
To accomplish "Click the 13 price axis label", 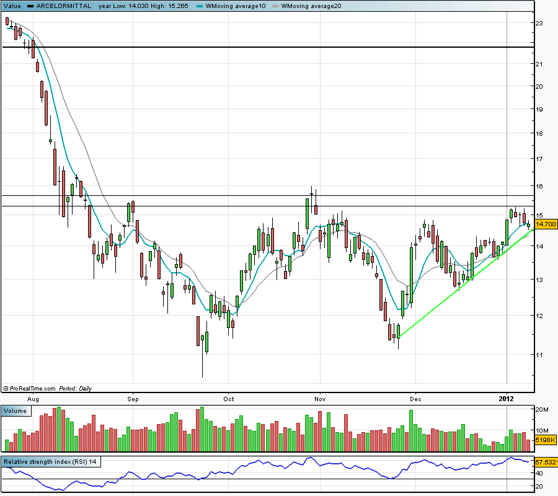I will point(539,280).
